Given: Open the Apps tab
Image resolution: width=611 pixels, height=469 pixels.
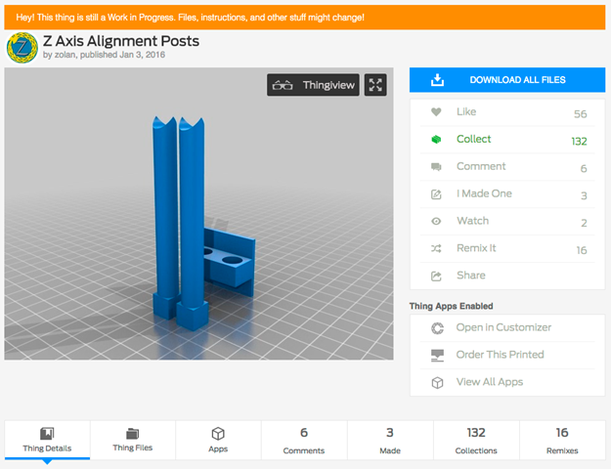Looking at the screenshot, I should coord(218,440).
